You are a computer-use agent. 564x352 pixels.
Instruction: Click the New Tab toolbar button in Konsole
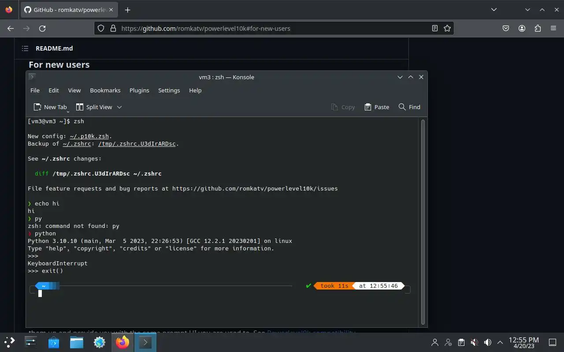50,107
